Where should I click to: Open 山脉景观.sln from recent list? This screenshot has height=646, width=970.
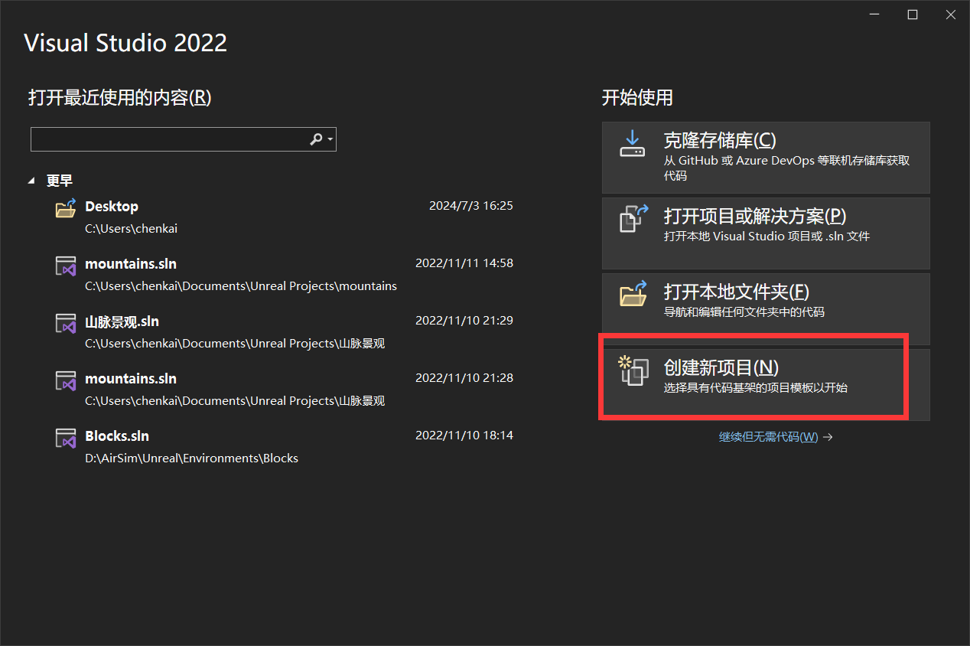[x=283, y=331]
